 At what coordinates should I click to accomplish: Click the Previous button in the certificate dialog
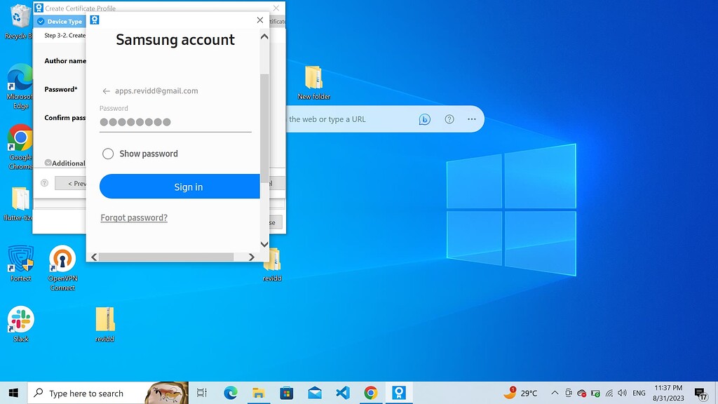click(x=73, y=183)
